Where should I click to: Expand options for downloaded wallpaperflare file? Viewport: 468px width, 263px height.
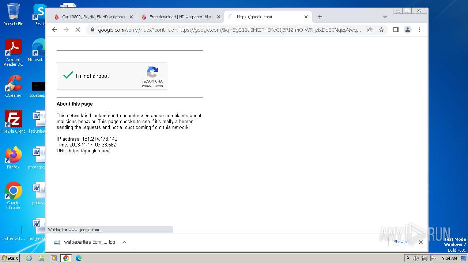124,242
